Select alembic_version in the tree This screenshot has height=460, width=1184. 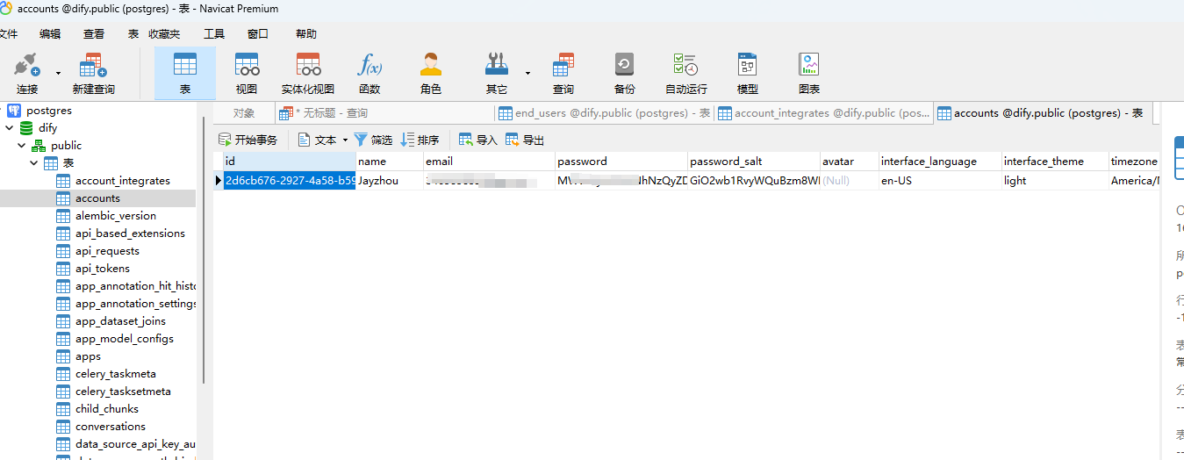pyautogui.click(x=115, y=216)
